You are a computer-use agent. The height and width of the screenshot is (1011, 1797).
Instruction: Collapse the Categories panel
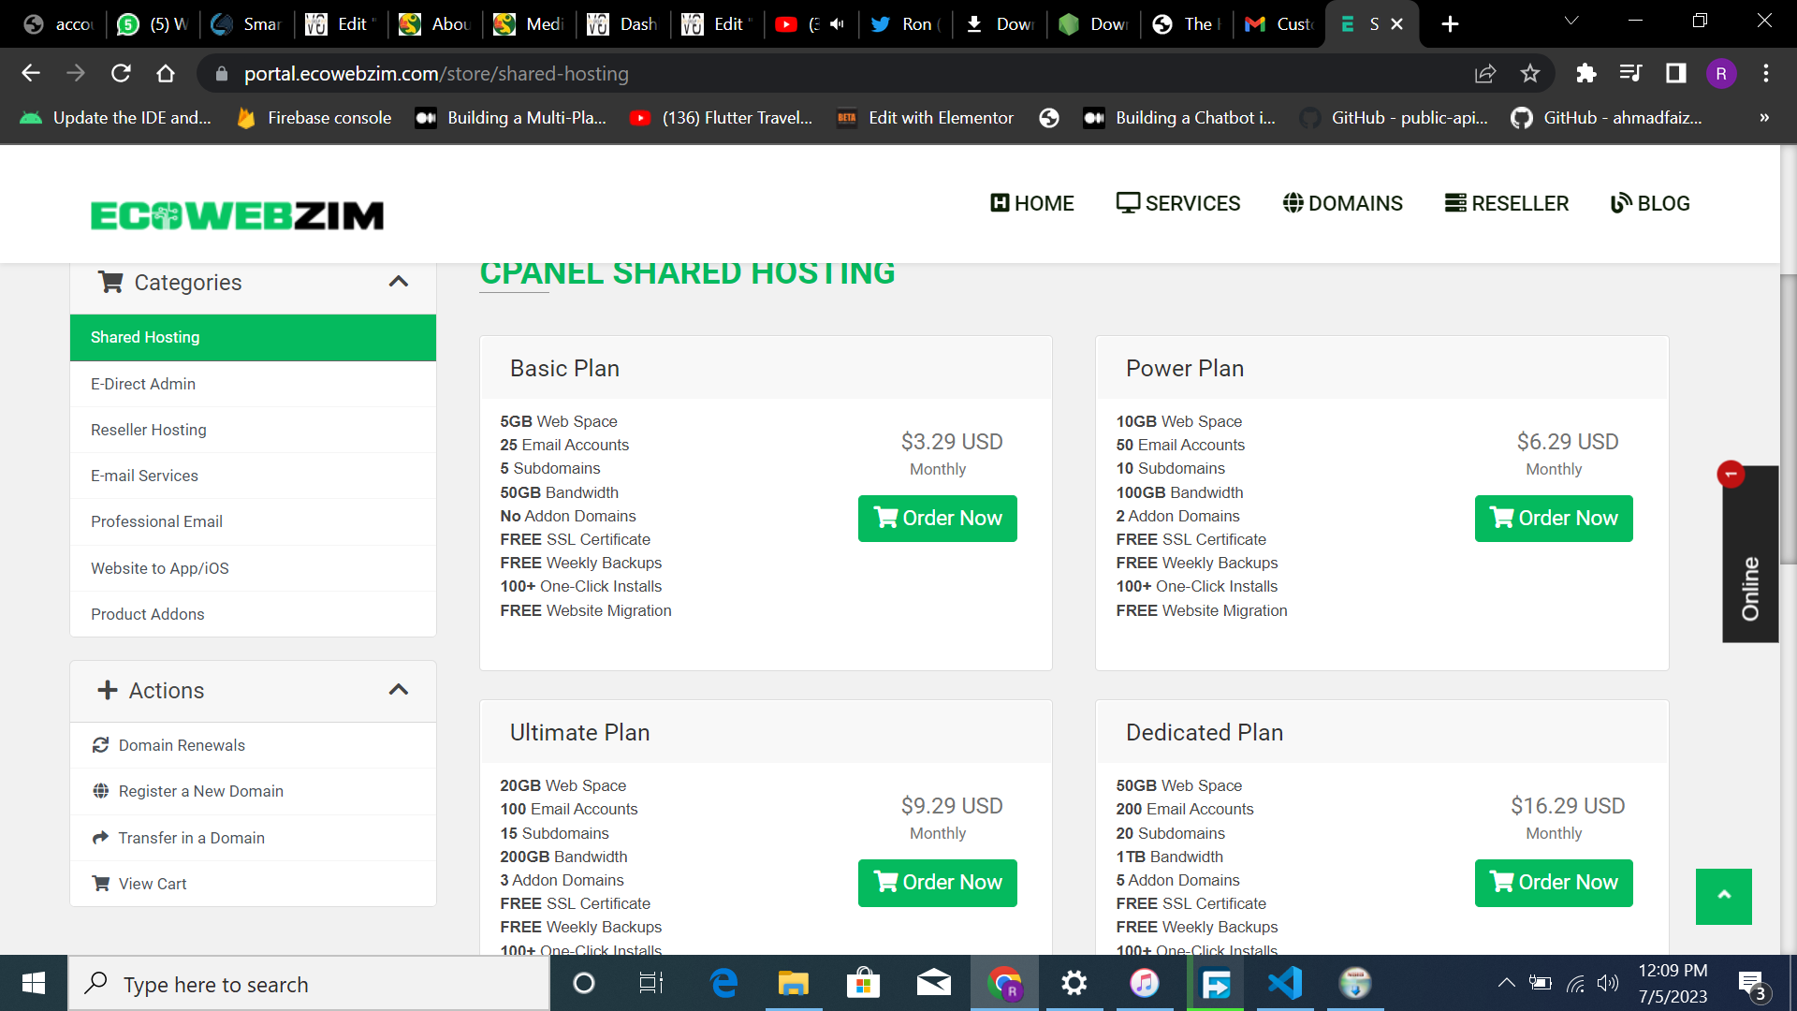coord(398,282)
